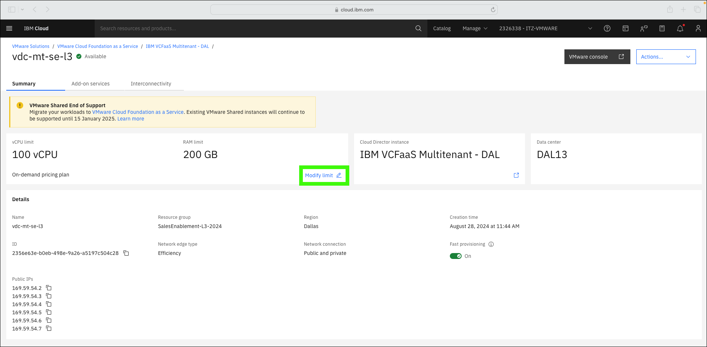Go back with browser back arrow
Viewport: 707px width, 347px height.
[x=35, y=10]
